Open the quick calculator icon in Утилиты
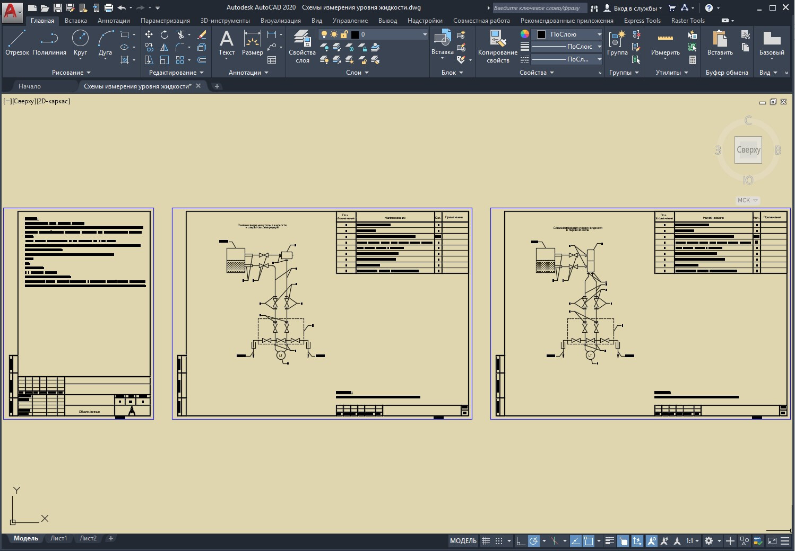Image resolution: width=795 pixels, height=551 pixels. [x=693, y=60]
